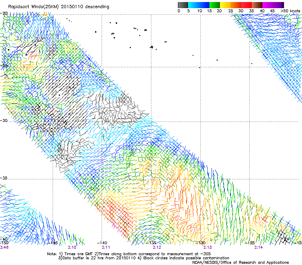The height and width of the screenshot is (265, 302).
Task: Click the '0' legend scale label
Action: click(179, 11)
